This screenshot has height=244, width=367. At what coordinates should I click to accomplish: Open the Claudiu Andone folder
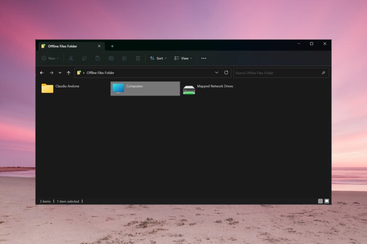coord(47,88)
